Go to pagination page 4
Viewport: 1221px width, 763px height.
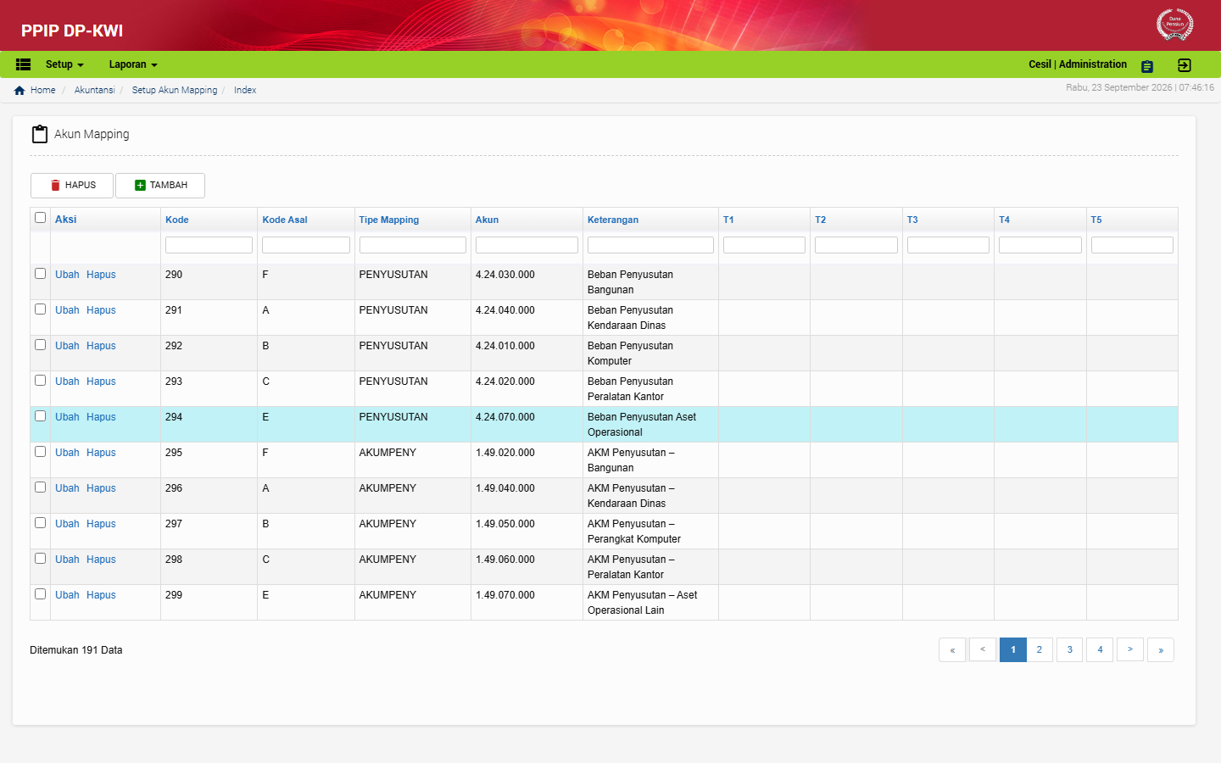click(1101, 649)
